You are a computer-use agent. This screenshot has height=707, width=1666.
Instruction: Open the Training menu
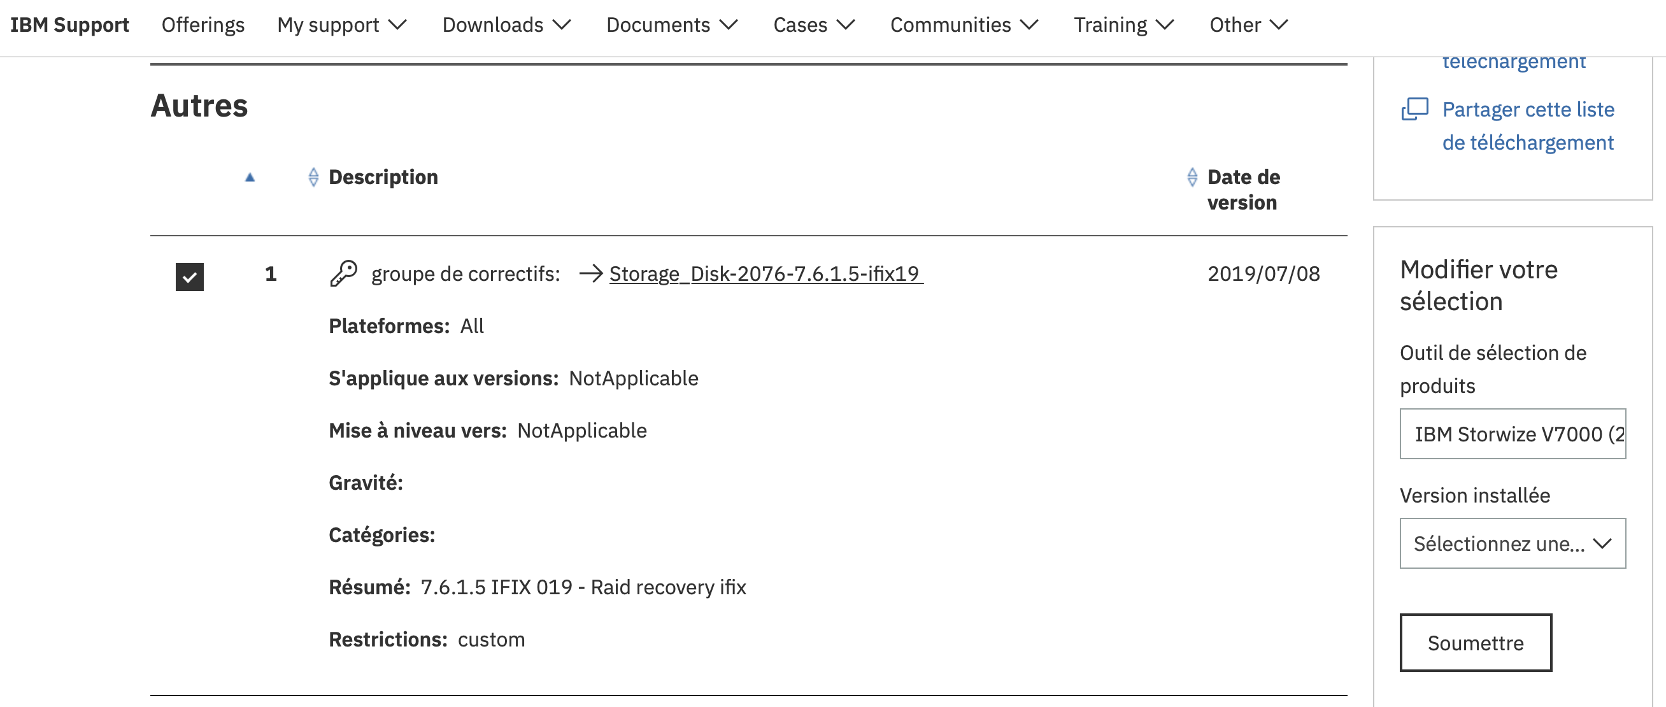coord(1123,25)
